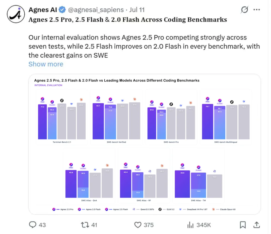Click the Terminal-Bench 2.1 chart panel

[x=62, y=117]
